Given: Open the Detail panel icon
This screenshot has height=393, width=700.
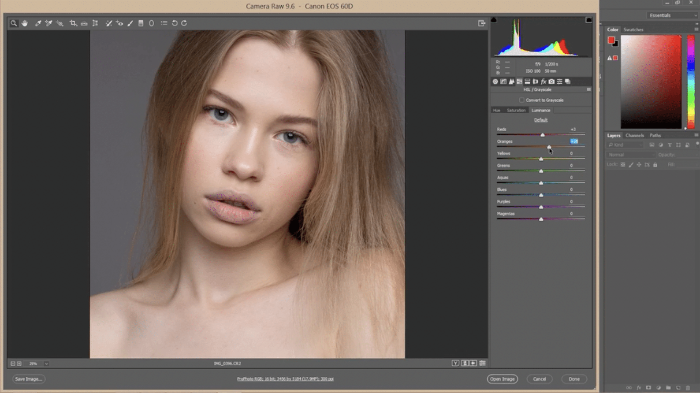Looking at the screenshot, I should (x=511, y=82).
